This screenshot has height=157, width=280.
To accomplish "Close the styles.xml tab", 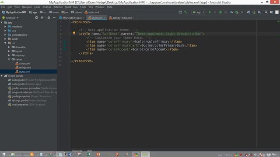I will [105, 18].
